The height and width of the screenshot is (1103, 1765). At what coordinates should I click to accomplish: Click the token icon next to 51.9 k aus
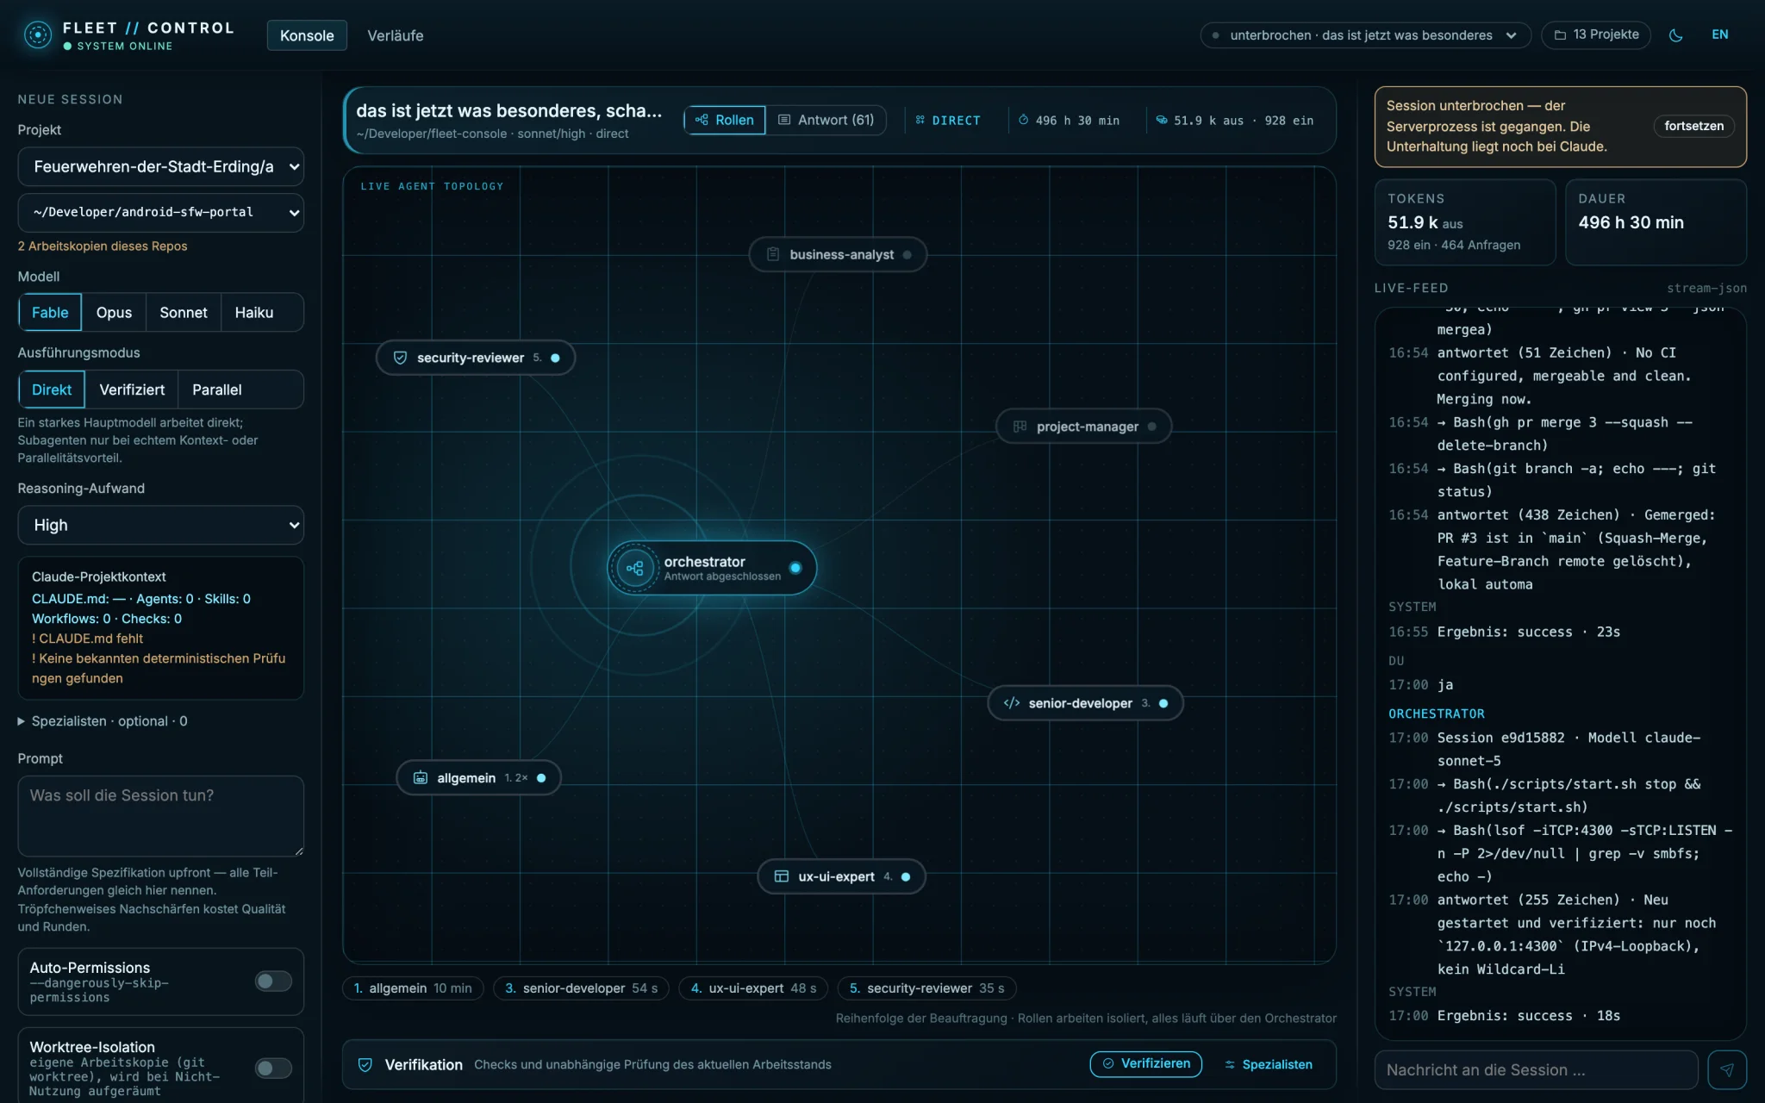[x=1161, y=120]
